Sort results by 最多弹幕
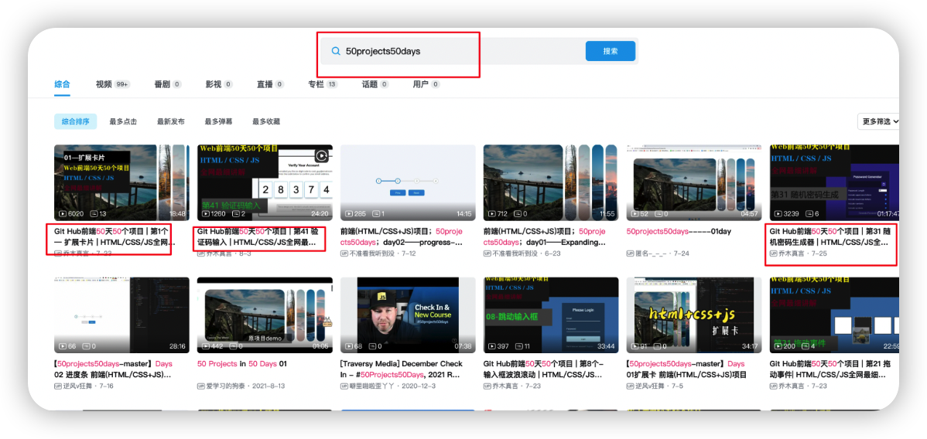Viewport: 927px width, 439px height. point(219,121)
